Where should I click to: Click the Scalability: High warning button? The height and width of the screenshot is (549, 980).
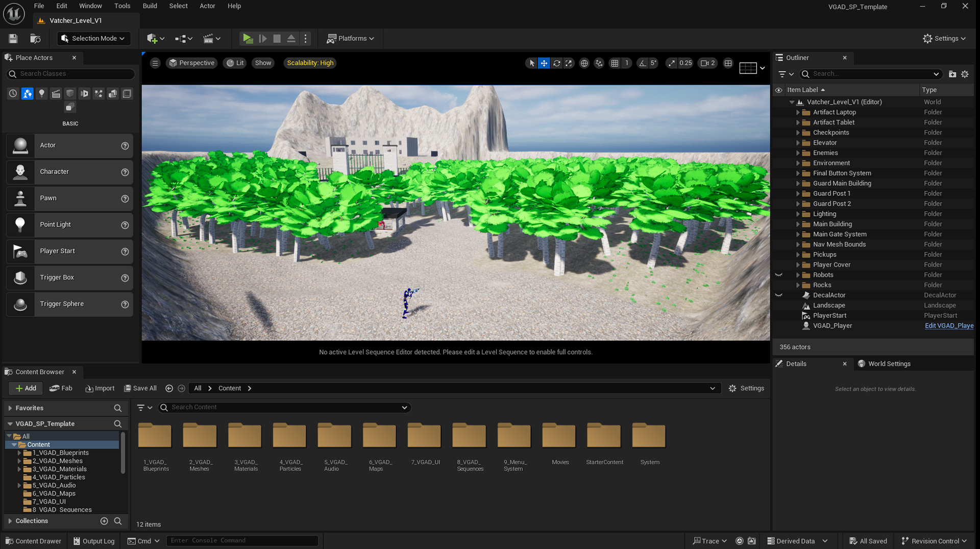tap(310, 63)
